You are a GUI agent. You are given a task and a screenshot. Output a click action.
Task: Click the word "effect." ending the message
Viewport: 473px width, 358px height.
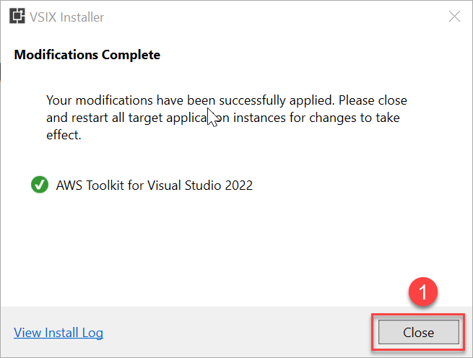pos(64,135)
